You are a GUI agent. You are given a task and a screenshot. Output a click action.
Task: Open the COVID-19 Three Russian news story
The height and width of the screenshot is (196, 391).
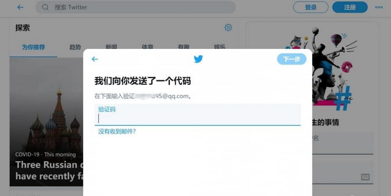pyautogui.click(x=46, y=122)
